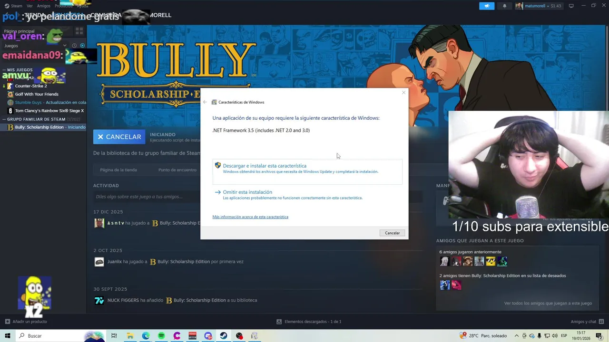Open File Explorer from taskbar

(x=130, y=336)
